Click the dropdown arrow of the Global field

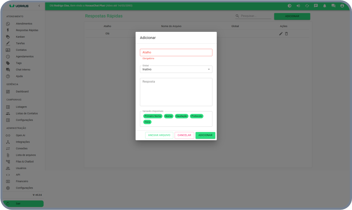[x=209, y=69]
